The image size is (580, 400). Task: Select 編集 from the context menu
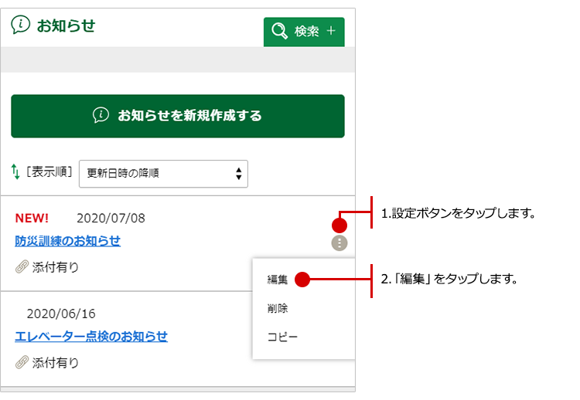pos(278,280)
